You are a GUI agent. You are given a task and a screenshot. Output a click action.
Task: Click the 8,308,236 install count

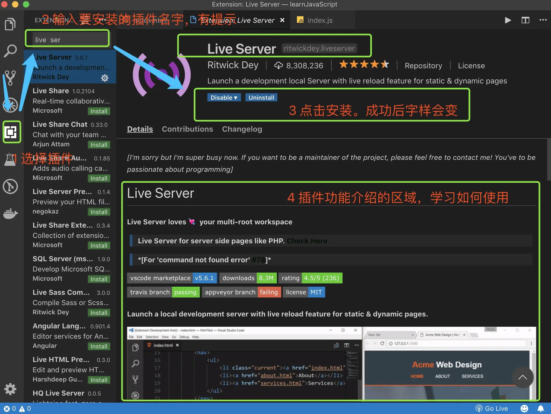tap(299, 66)
